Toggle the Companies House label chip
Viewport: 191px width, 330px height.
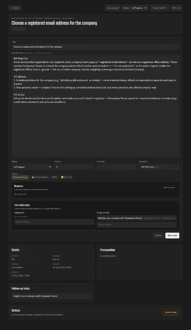click(20, 177)
